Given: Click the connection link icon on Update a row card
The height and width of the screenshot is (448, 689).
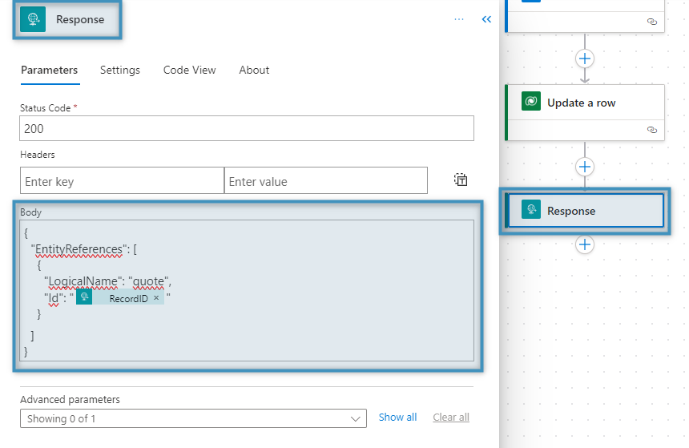Looking at the screenshot, I should [x=652, y=130].
